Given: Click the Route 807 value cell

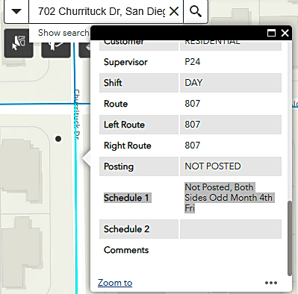Looking at the screenshot, I should coord(231,104).
